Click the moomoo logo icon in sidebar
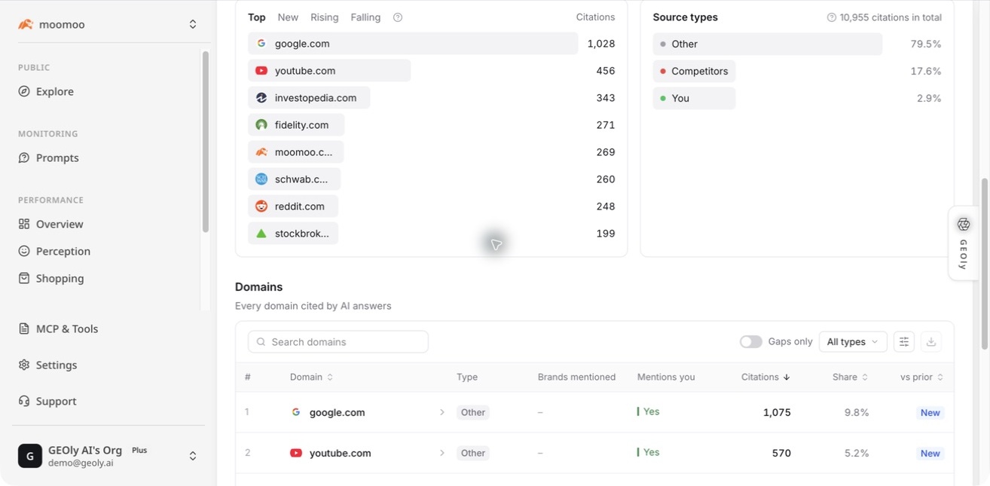Viewport: 990px width, 486px height. click(26, 24)
